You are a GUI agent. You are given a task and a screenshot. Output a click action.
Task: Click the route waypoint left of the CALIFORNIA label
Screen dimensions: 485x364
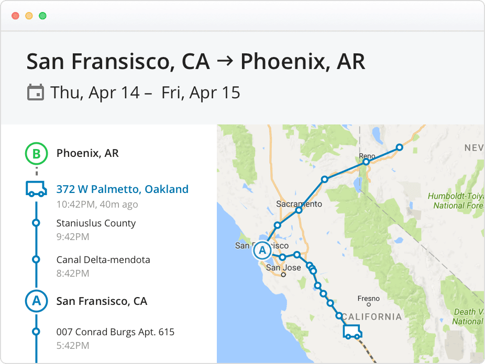click(339, 316)
